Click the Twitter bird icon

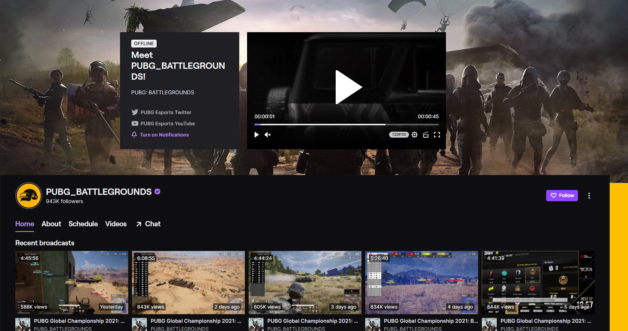click(135, 112)
